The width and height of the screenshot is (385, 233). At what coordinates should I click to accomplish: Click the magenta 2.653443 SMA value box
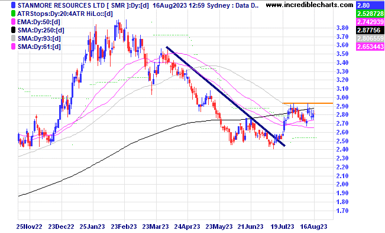(370, 47)
